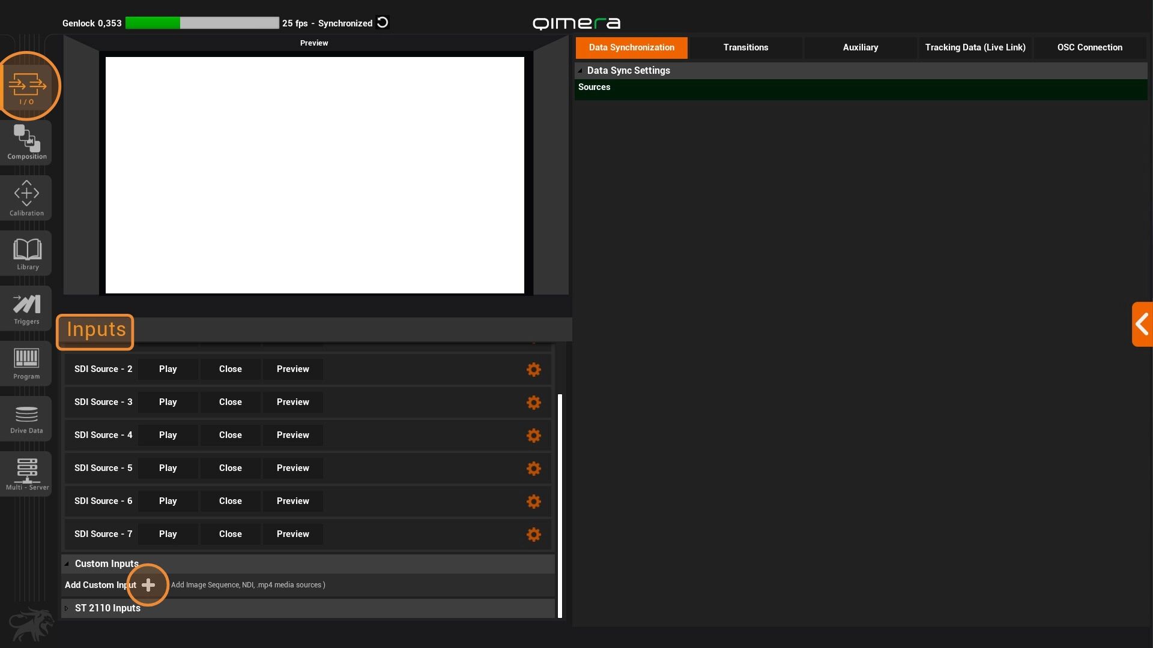Open the I/O panel icon
This screenshot has width=1153, height=648.
point(27,86)
